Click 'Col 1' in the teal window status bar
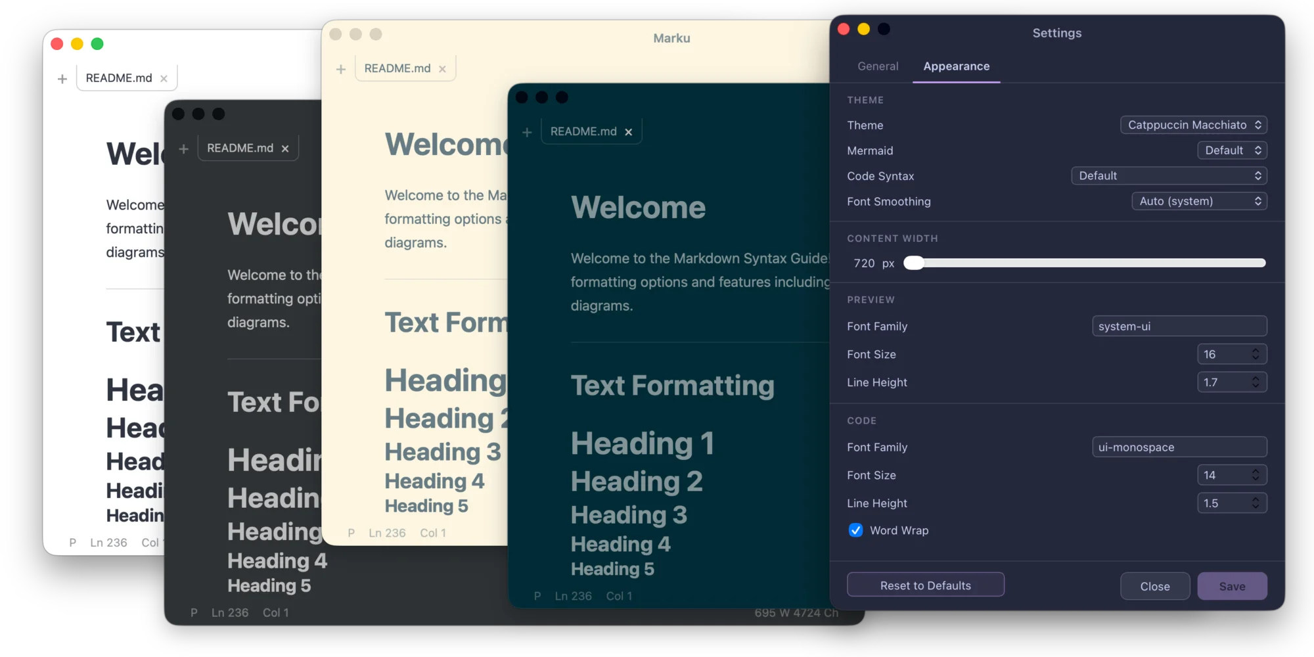Image resolution: width=1314 pixels, height=657 pixels. tap(619, 596)
